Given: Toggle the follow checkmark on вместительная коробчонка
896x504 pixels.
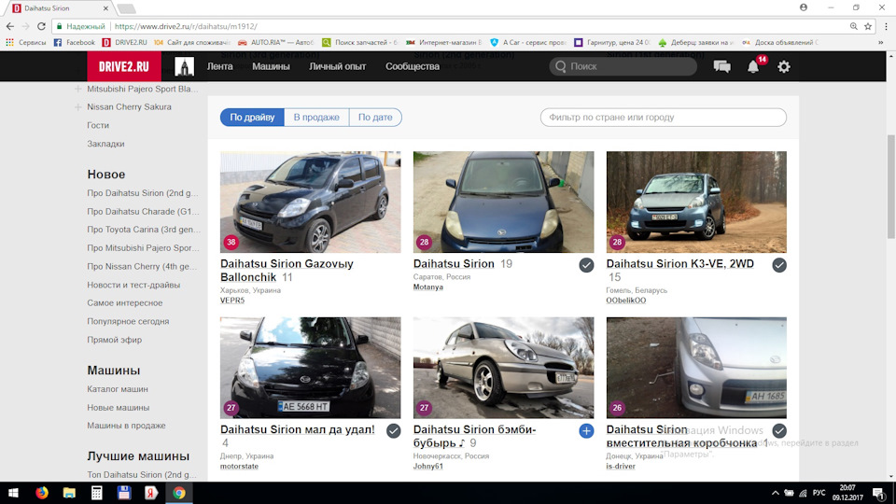Looking at the screenshot, I should pos(779,431).
